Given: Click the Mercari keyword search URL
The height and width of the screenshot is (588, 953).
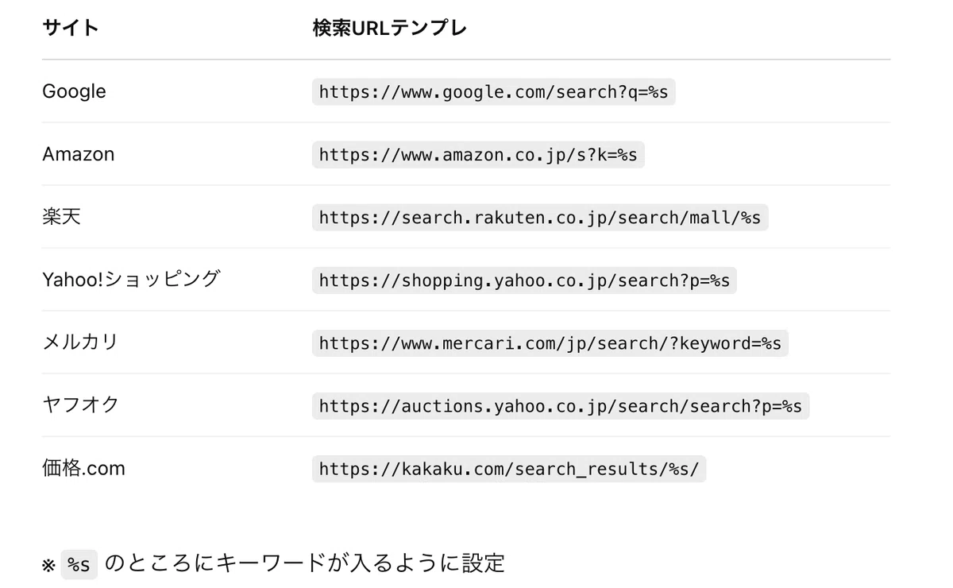Looking at the screenshot, I should [550, 342].
